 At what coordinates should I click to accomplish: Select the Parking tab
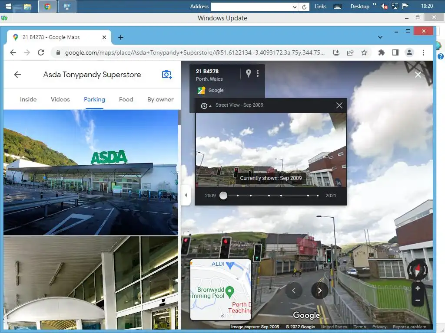pyautogui.click(x=94, y=99)
